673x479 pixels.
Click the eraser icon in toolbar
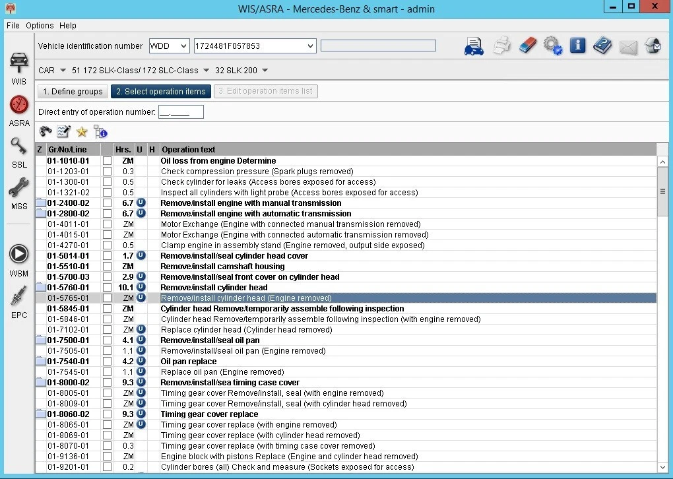[x=527, y=46]
